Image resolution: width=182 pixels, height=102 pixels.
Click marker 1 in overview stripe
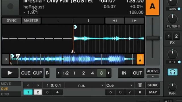12,56
